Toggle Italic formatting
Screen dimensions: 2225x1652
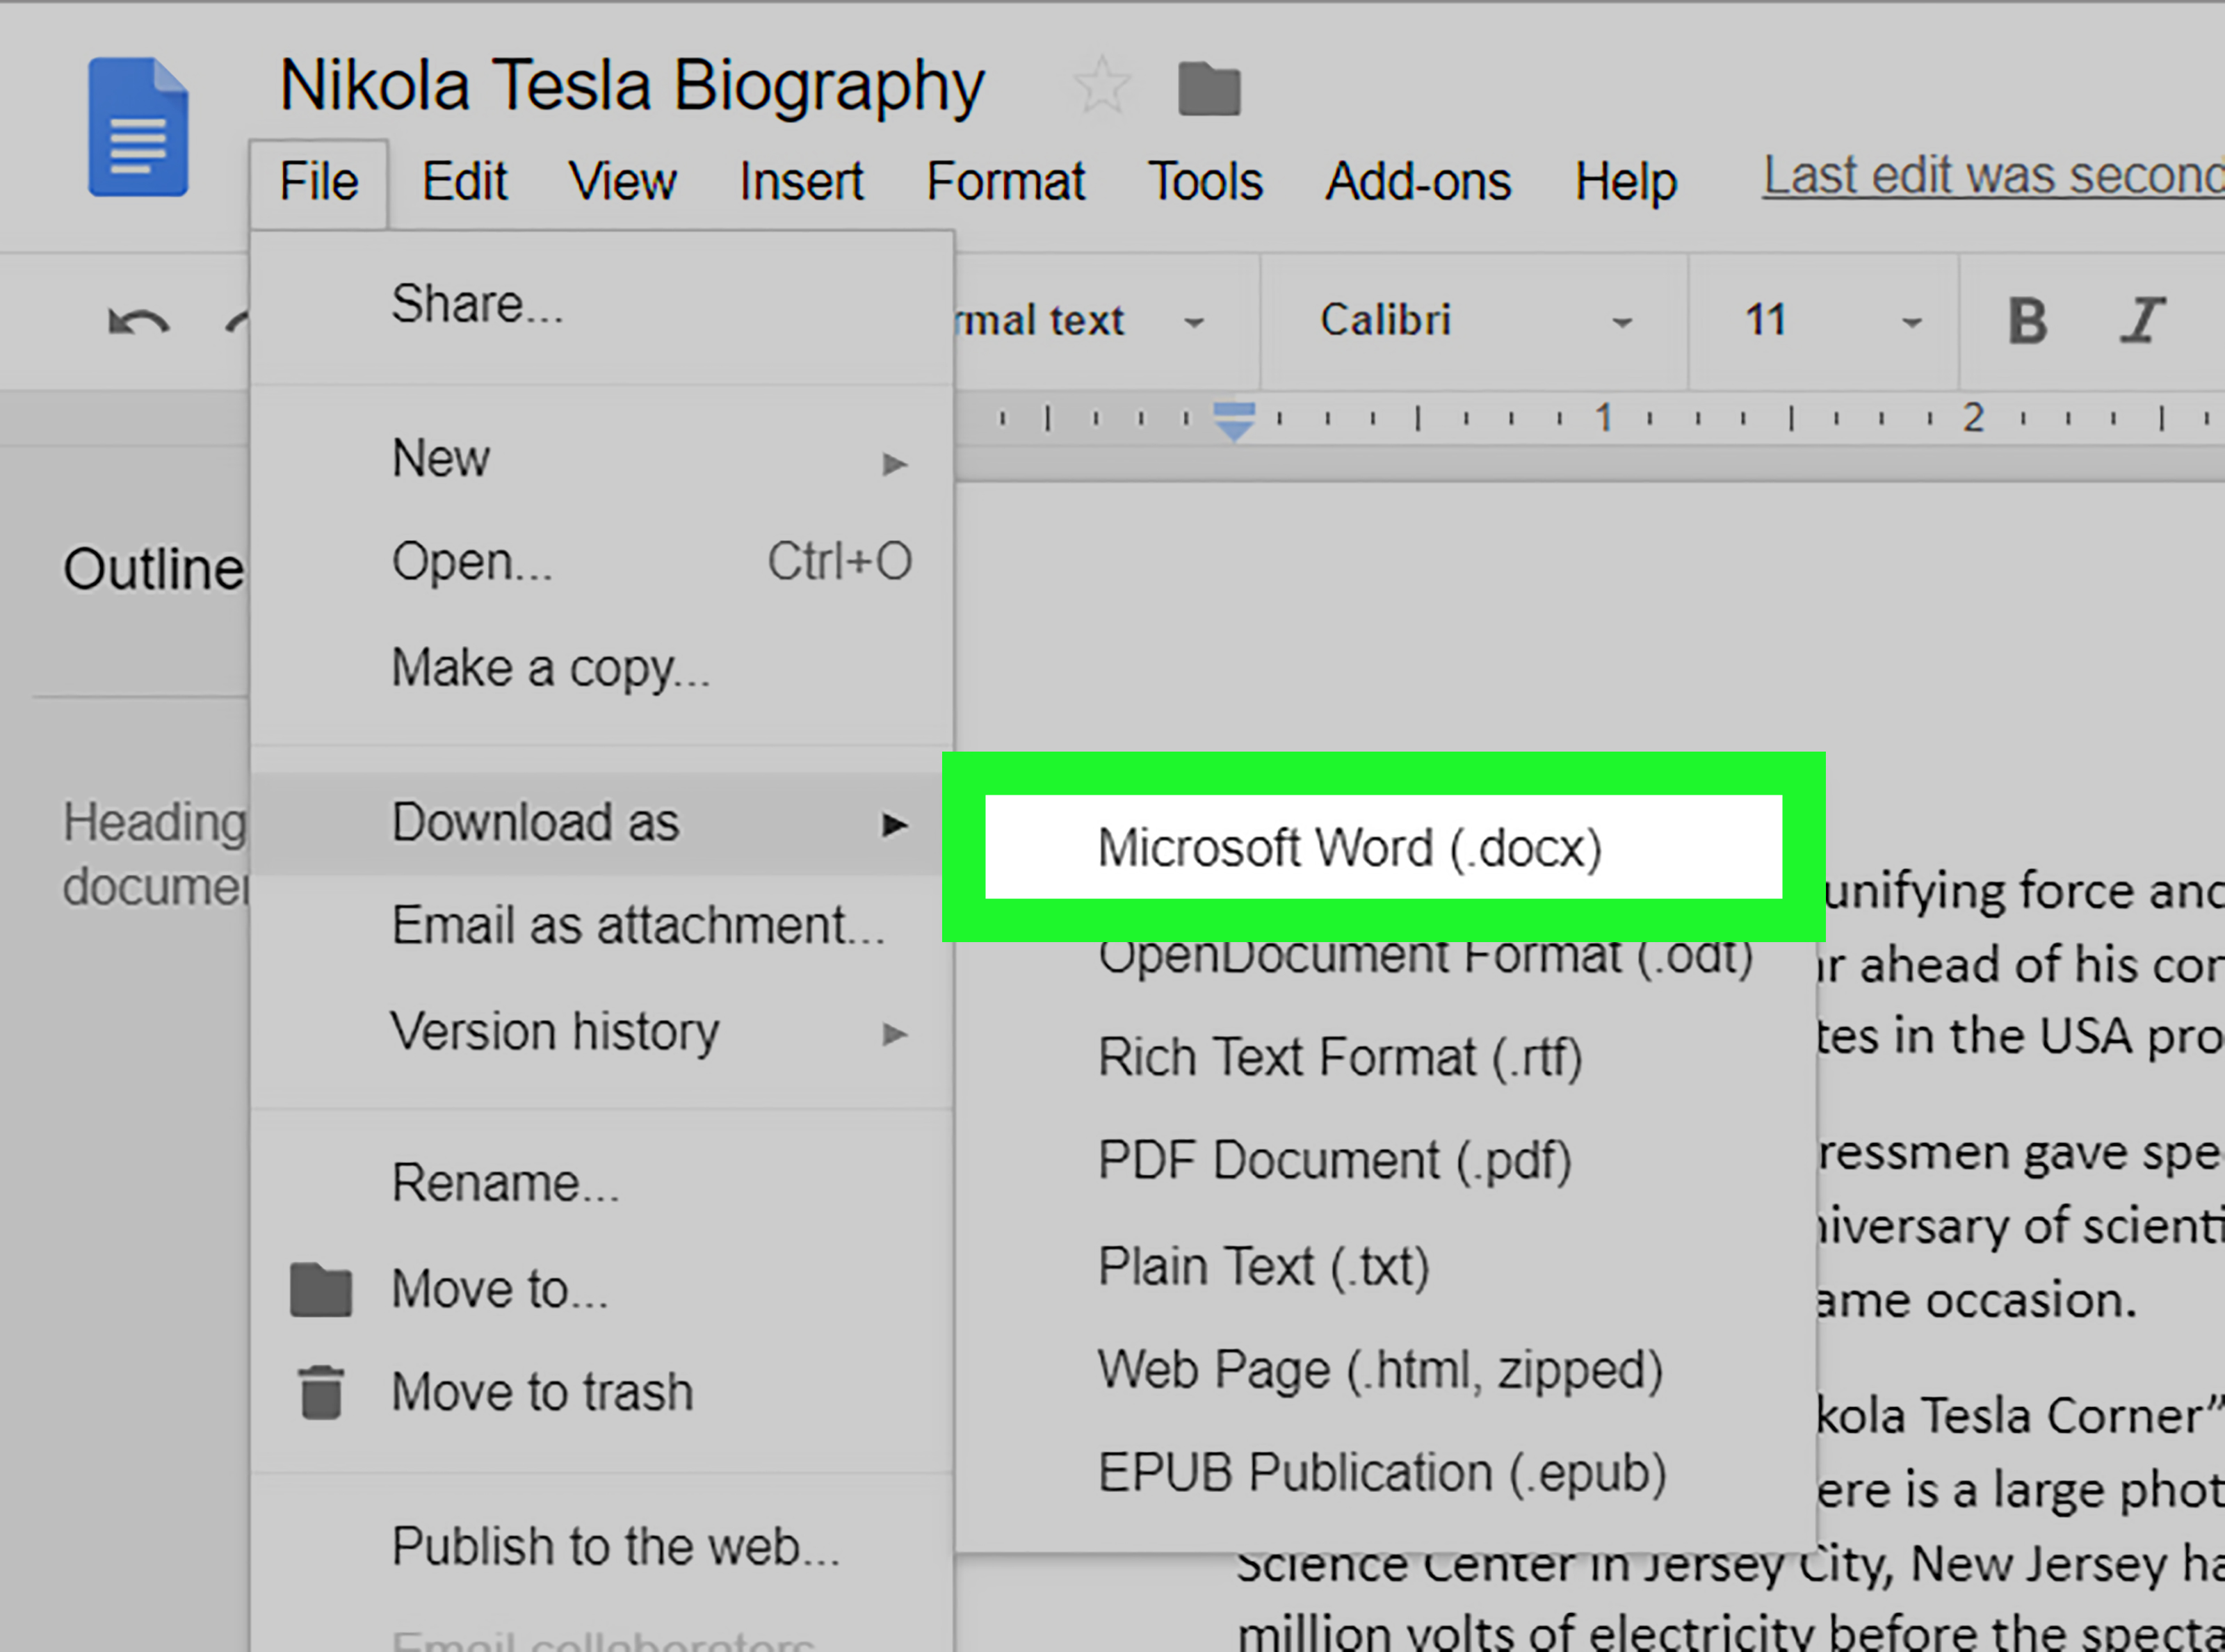(2142, 321)
